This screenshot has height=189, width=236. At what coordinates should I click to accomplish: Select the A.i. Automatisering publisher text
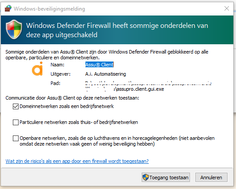point(105,74)
